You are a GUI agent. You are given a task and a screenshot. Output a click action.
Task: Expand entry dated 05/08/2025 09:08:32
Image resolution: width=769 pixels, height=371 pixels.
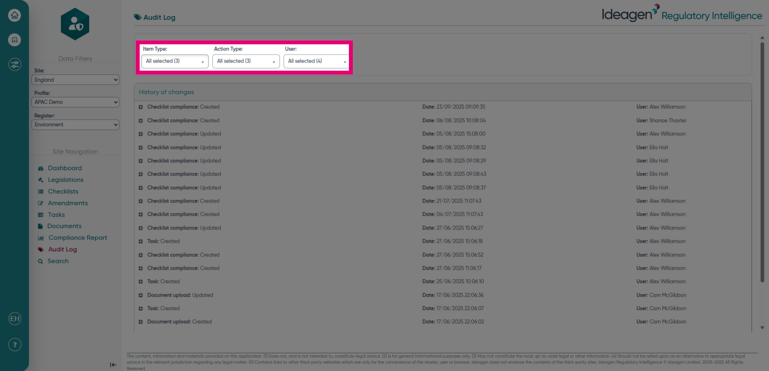(141, 148)
